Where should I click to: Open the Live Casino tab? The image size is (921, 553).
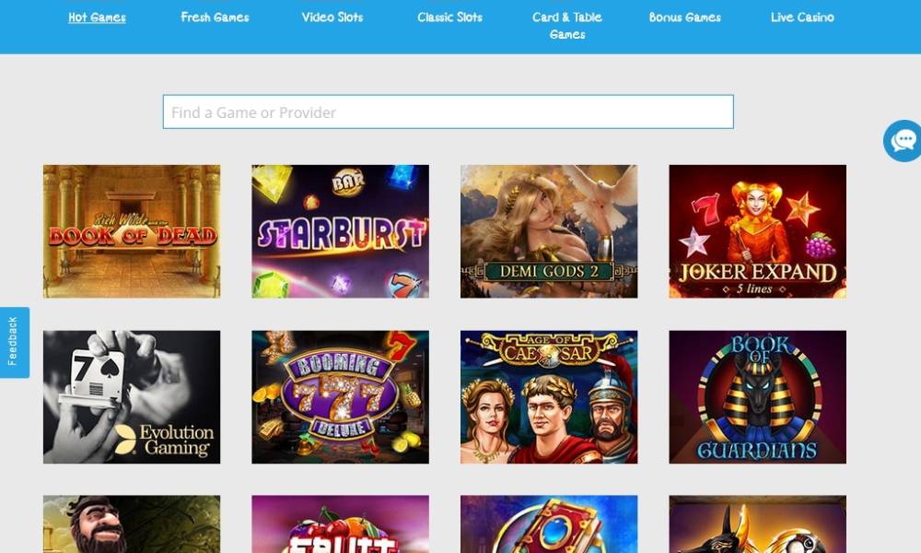[802, 18]
